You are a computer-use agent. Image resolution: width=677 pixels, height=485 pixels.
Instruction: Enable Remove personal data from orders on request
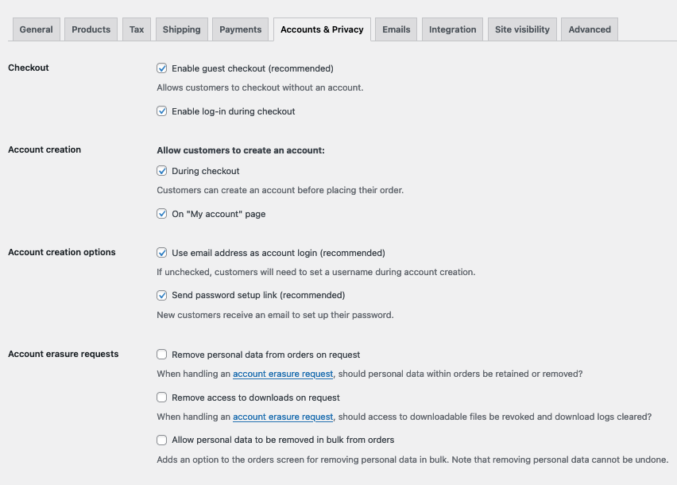pyautogui.click(x=161, y=354)
